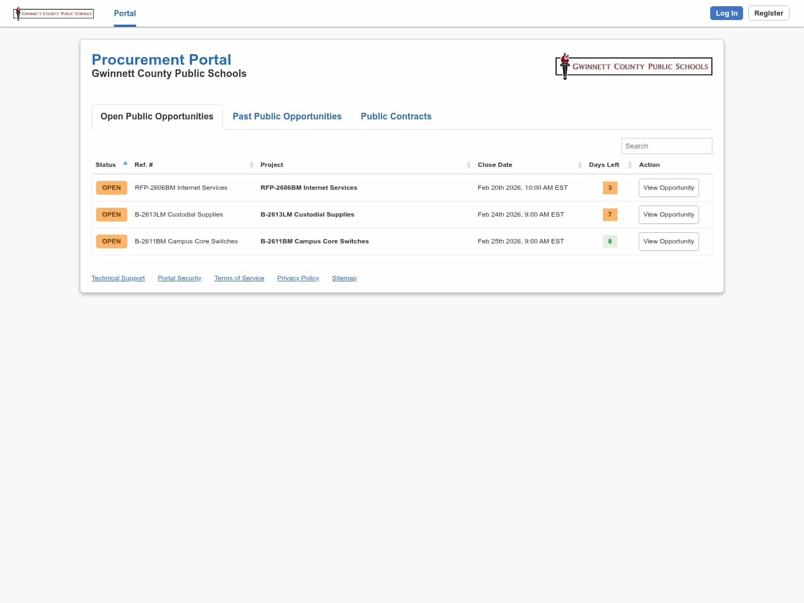Click the 8 days left green badge
Screen dimensions: 804x603
[610, 241]
